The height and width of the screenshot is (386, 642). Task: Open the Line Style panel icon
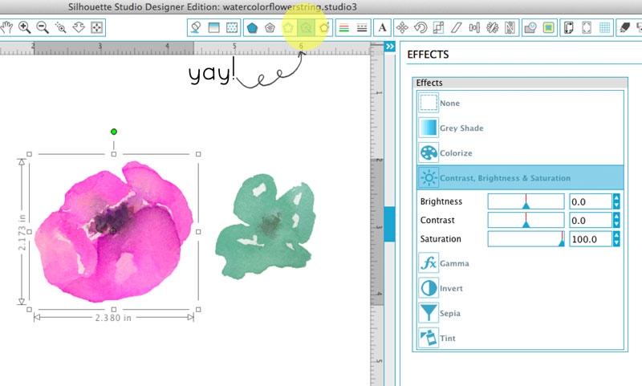tap(362, 27)
